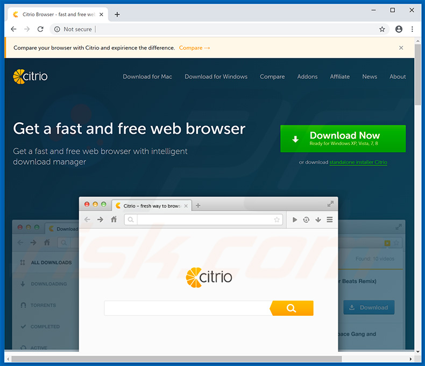Click the horizontal scrollbar thumb
Image resolution: width=425 pixels, height=366 pixels.
click(176, 359)
